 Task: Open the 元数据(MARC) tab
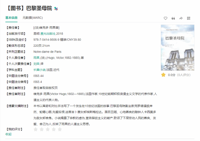point(32,18)
